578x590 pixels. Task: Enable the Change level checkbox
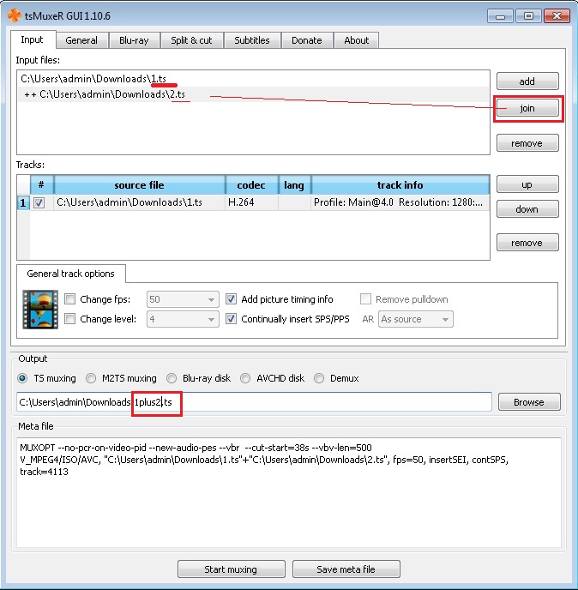(x=69, y=319)
